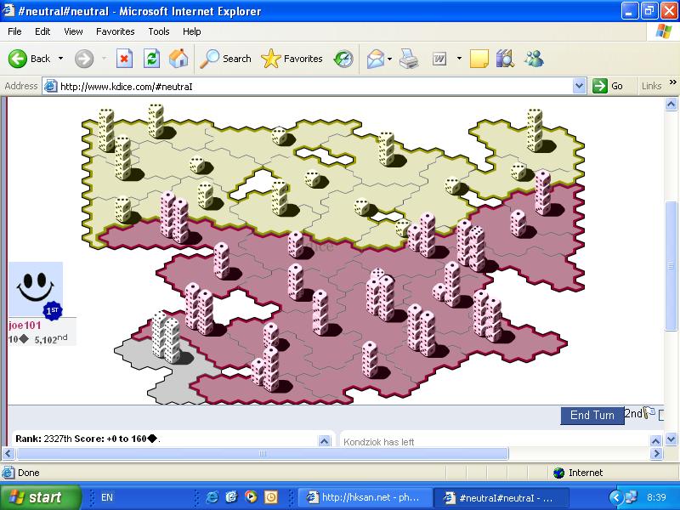Click the Internet zone globe in status bar
This screenshot has height=510, width=680.
click(x=559, y=473)
